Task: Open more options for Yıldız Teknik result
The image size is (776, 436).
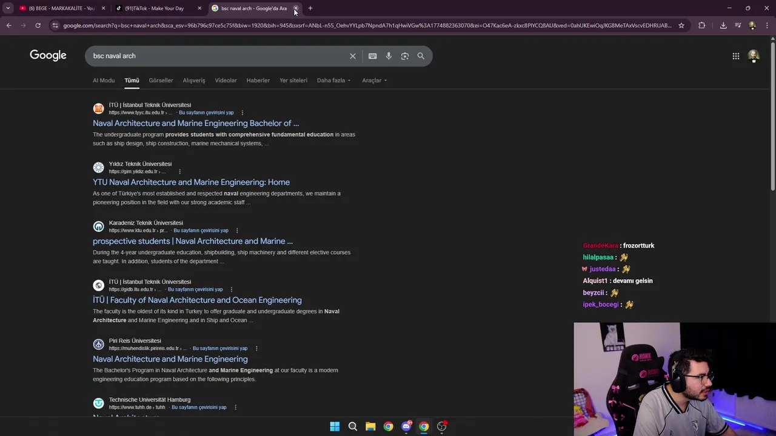Action: coord(179,171)
